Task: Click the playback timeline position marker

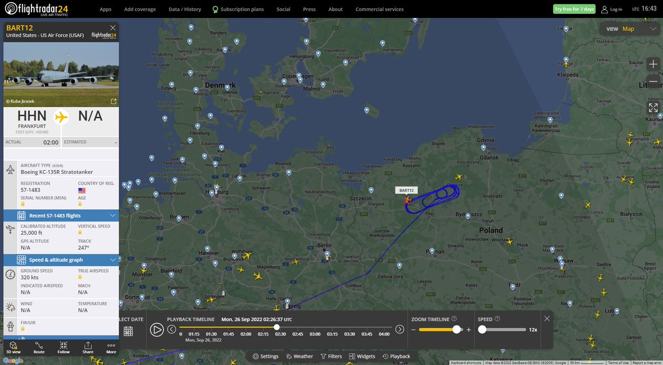Action: tap(277, 327)
